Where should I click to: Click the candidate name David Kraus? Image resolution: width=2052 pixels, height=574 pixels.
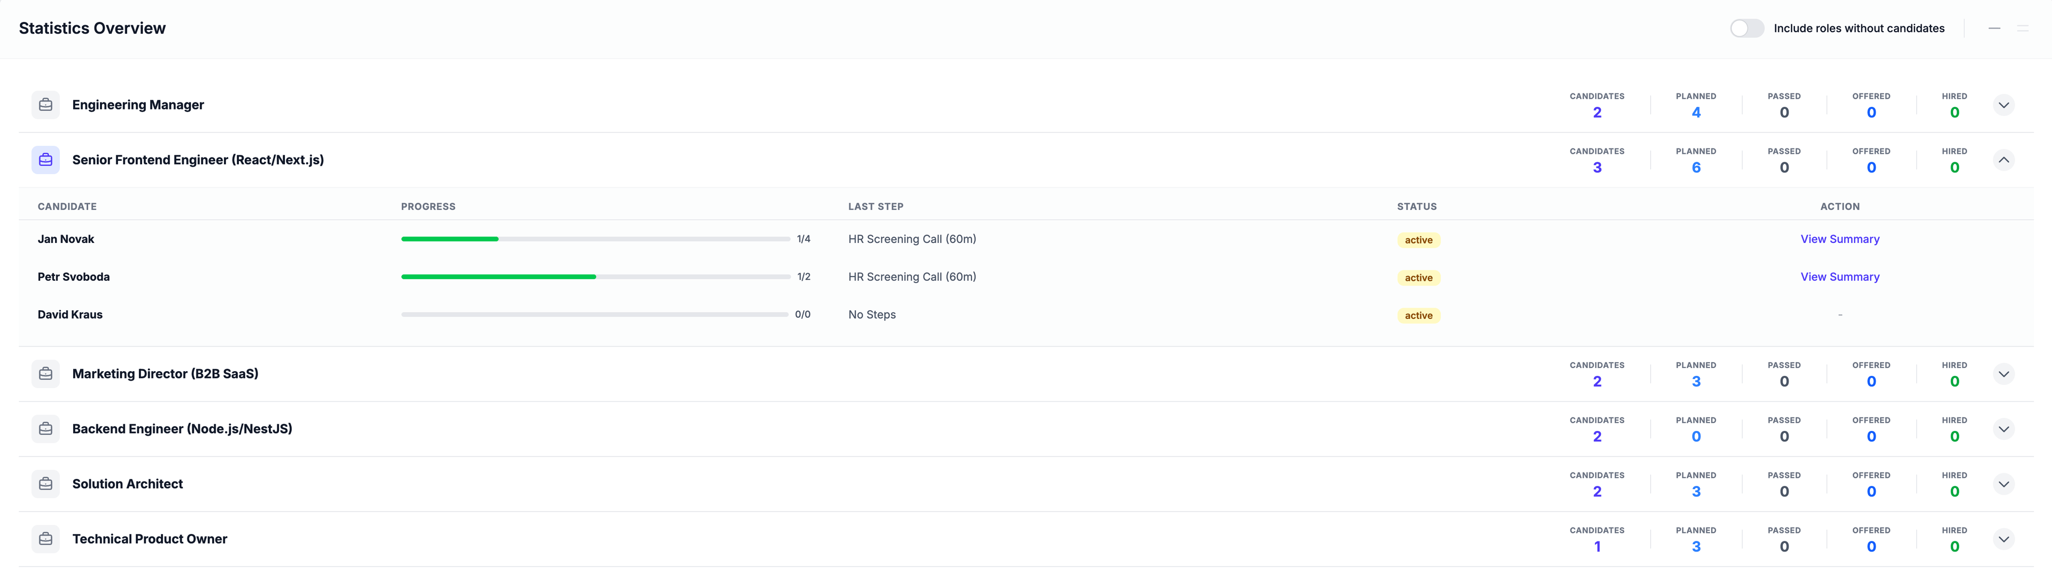(x=70, y=314)
